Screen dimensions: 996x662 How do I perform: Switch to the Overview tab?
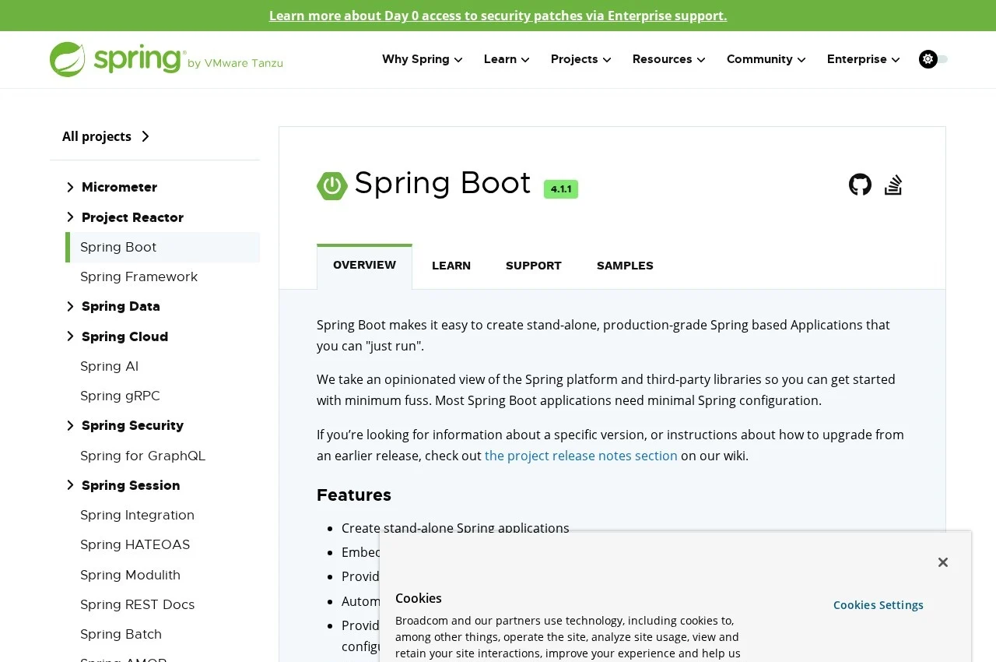click(364, 266)
